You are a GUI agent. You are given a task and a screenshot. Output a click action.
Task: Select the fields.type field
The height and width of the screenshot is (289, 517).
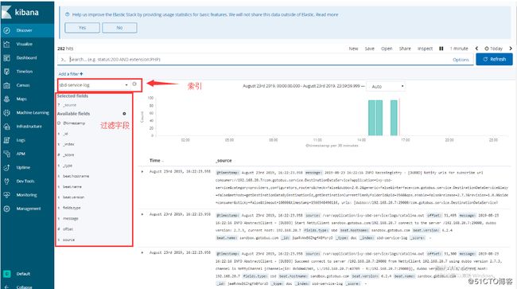tap(72, 208)
